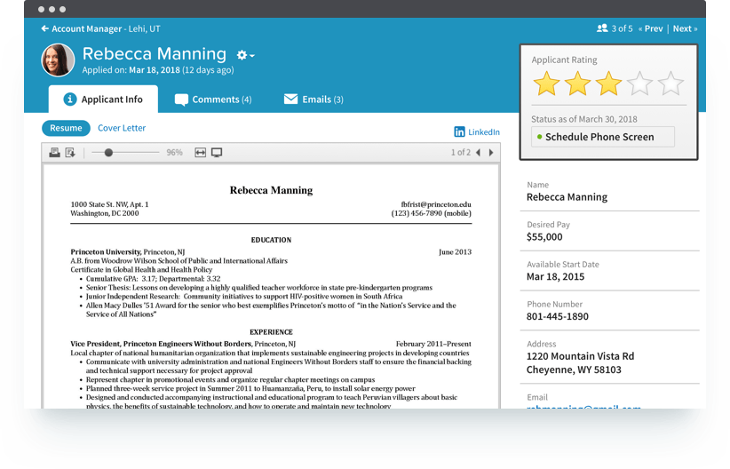
Task: Open the Schedule Phone Screen status dropdown
Action: (x=602, y=137)
